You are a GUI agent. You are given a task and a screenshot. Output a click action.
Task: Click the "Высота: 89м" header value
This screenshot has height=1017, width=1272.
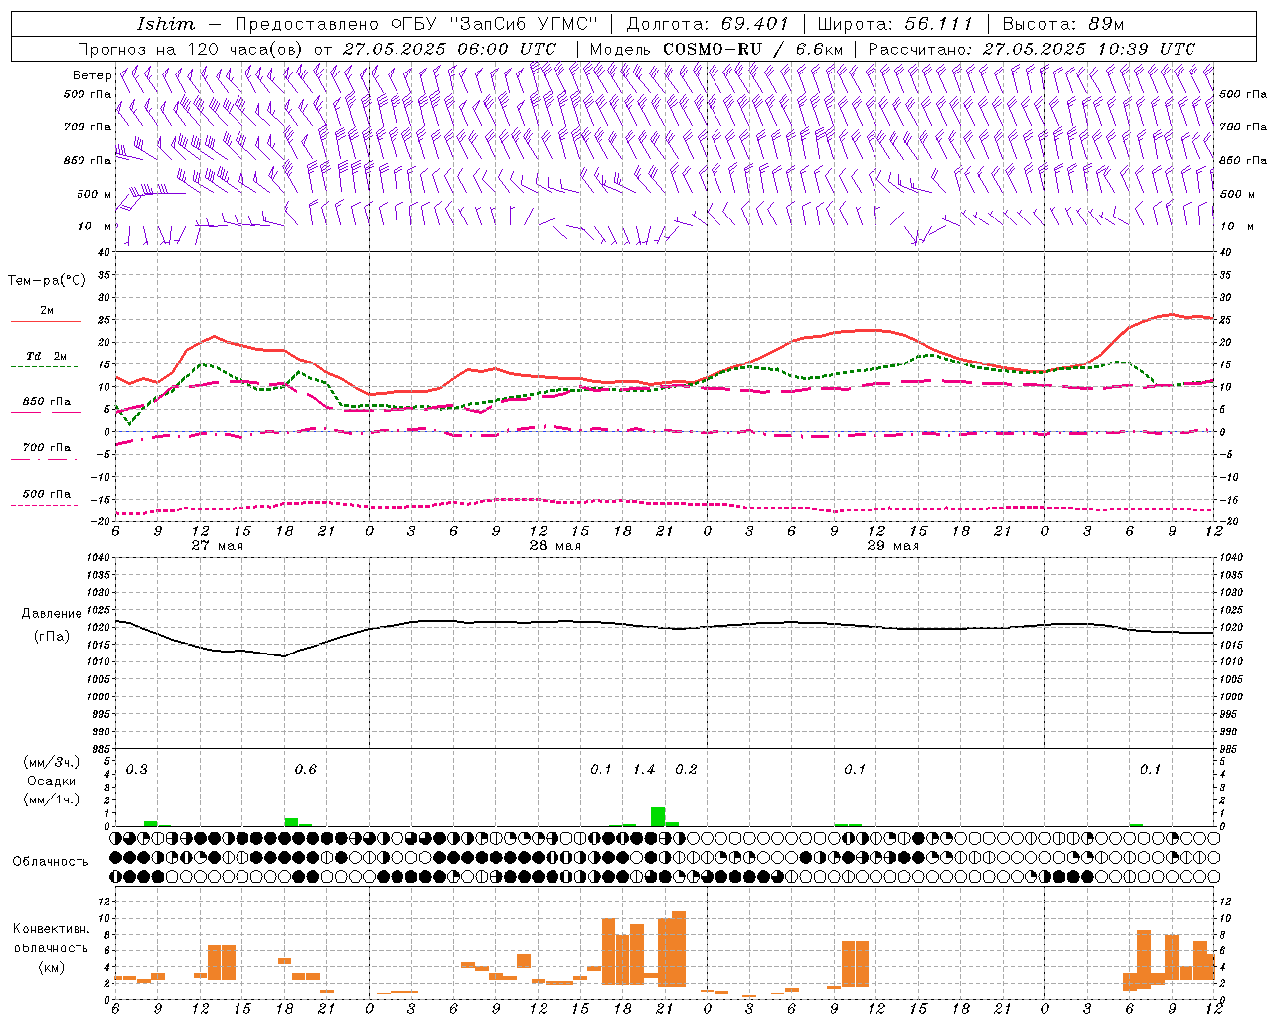tap(1062, 24)
